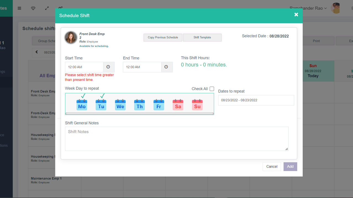The height and width of the screenshot is (198, 353).
Task: Open the hamburger navigation menu
Action: coord(19,8)
